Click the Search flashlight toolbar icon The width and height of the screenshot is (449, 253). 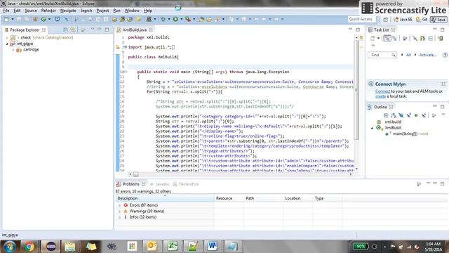(217, 19)
